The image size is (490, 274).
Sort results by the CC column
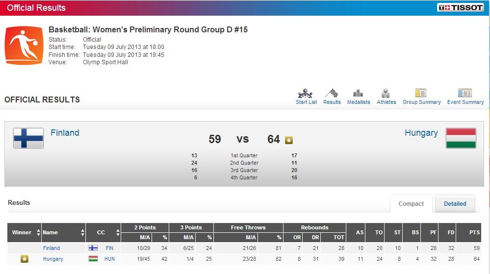[118, 232]
